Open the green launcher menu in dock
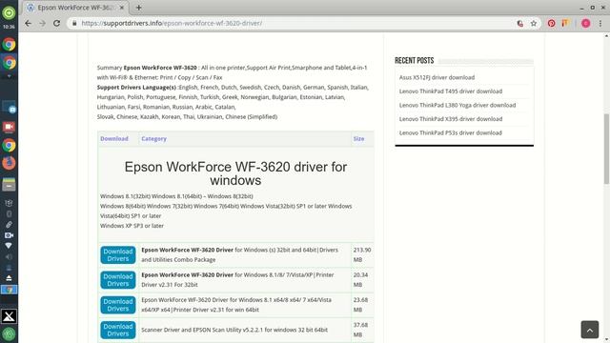 click(9, 12)
